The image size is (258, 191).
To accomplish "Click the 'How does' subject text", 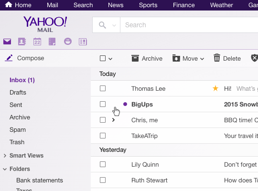I will click(x=238, y=180).
